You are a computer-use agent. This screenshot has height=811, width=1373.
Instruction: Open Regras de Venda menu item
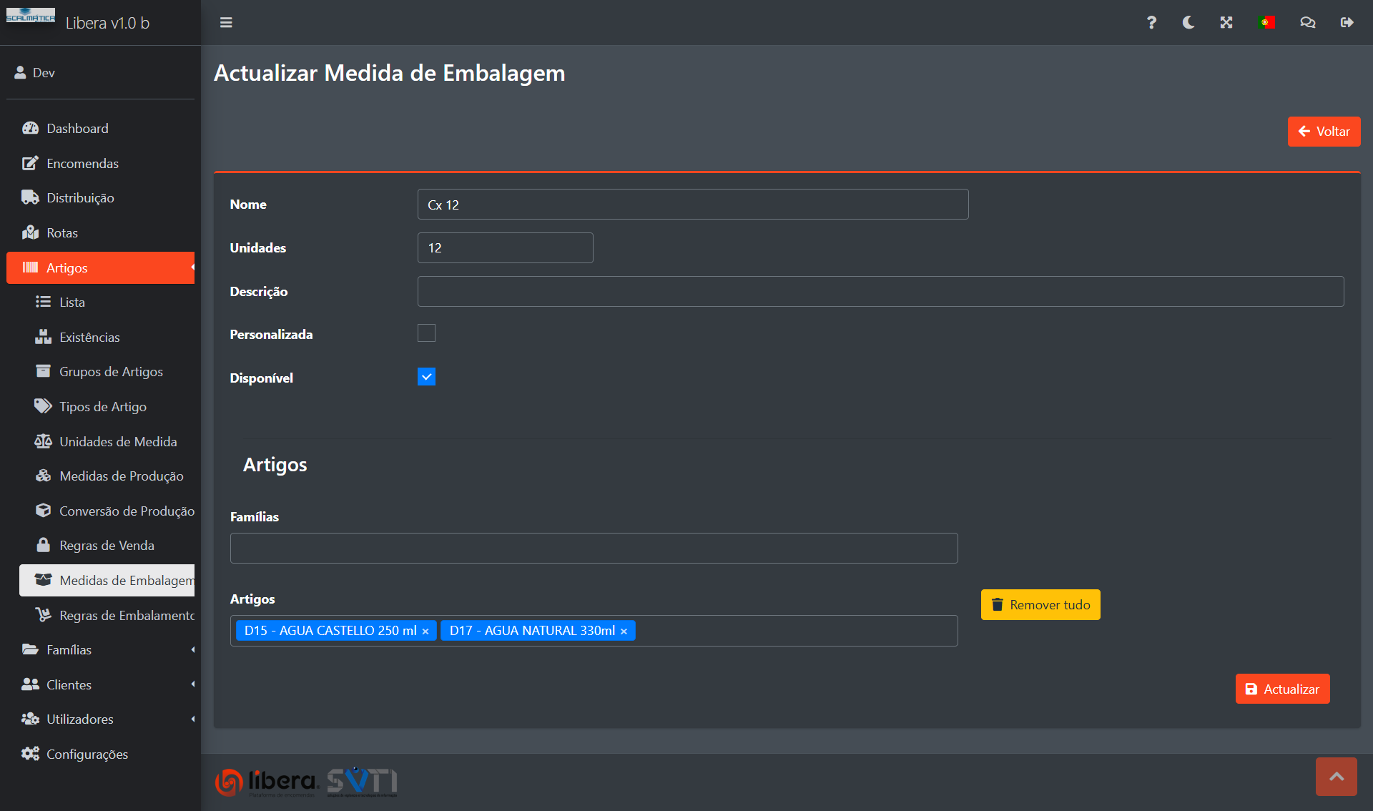click(107, 545)
